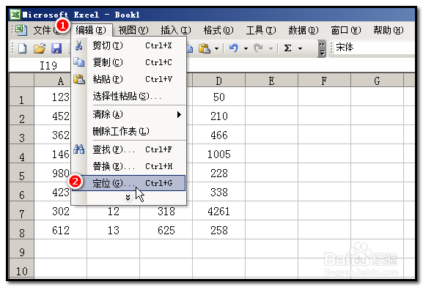Click cell containing 210
Image resolution: width=423 pixels, height=287 pixels.
pos(218,116)
